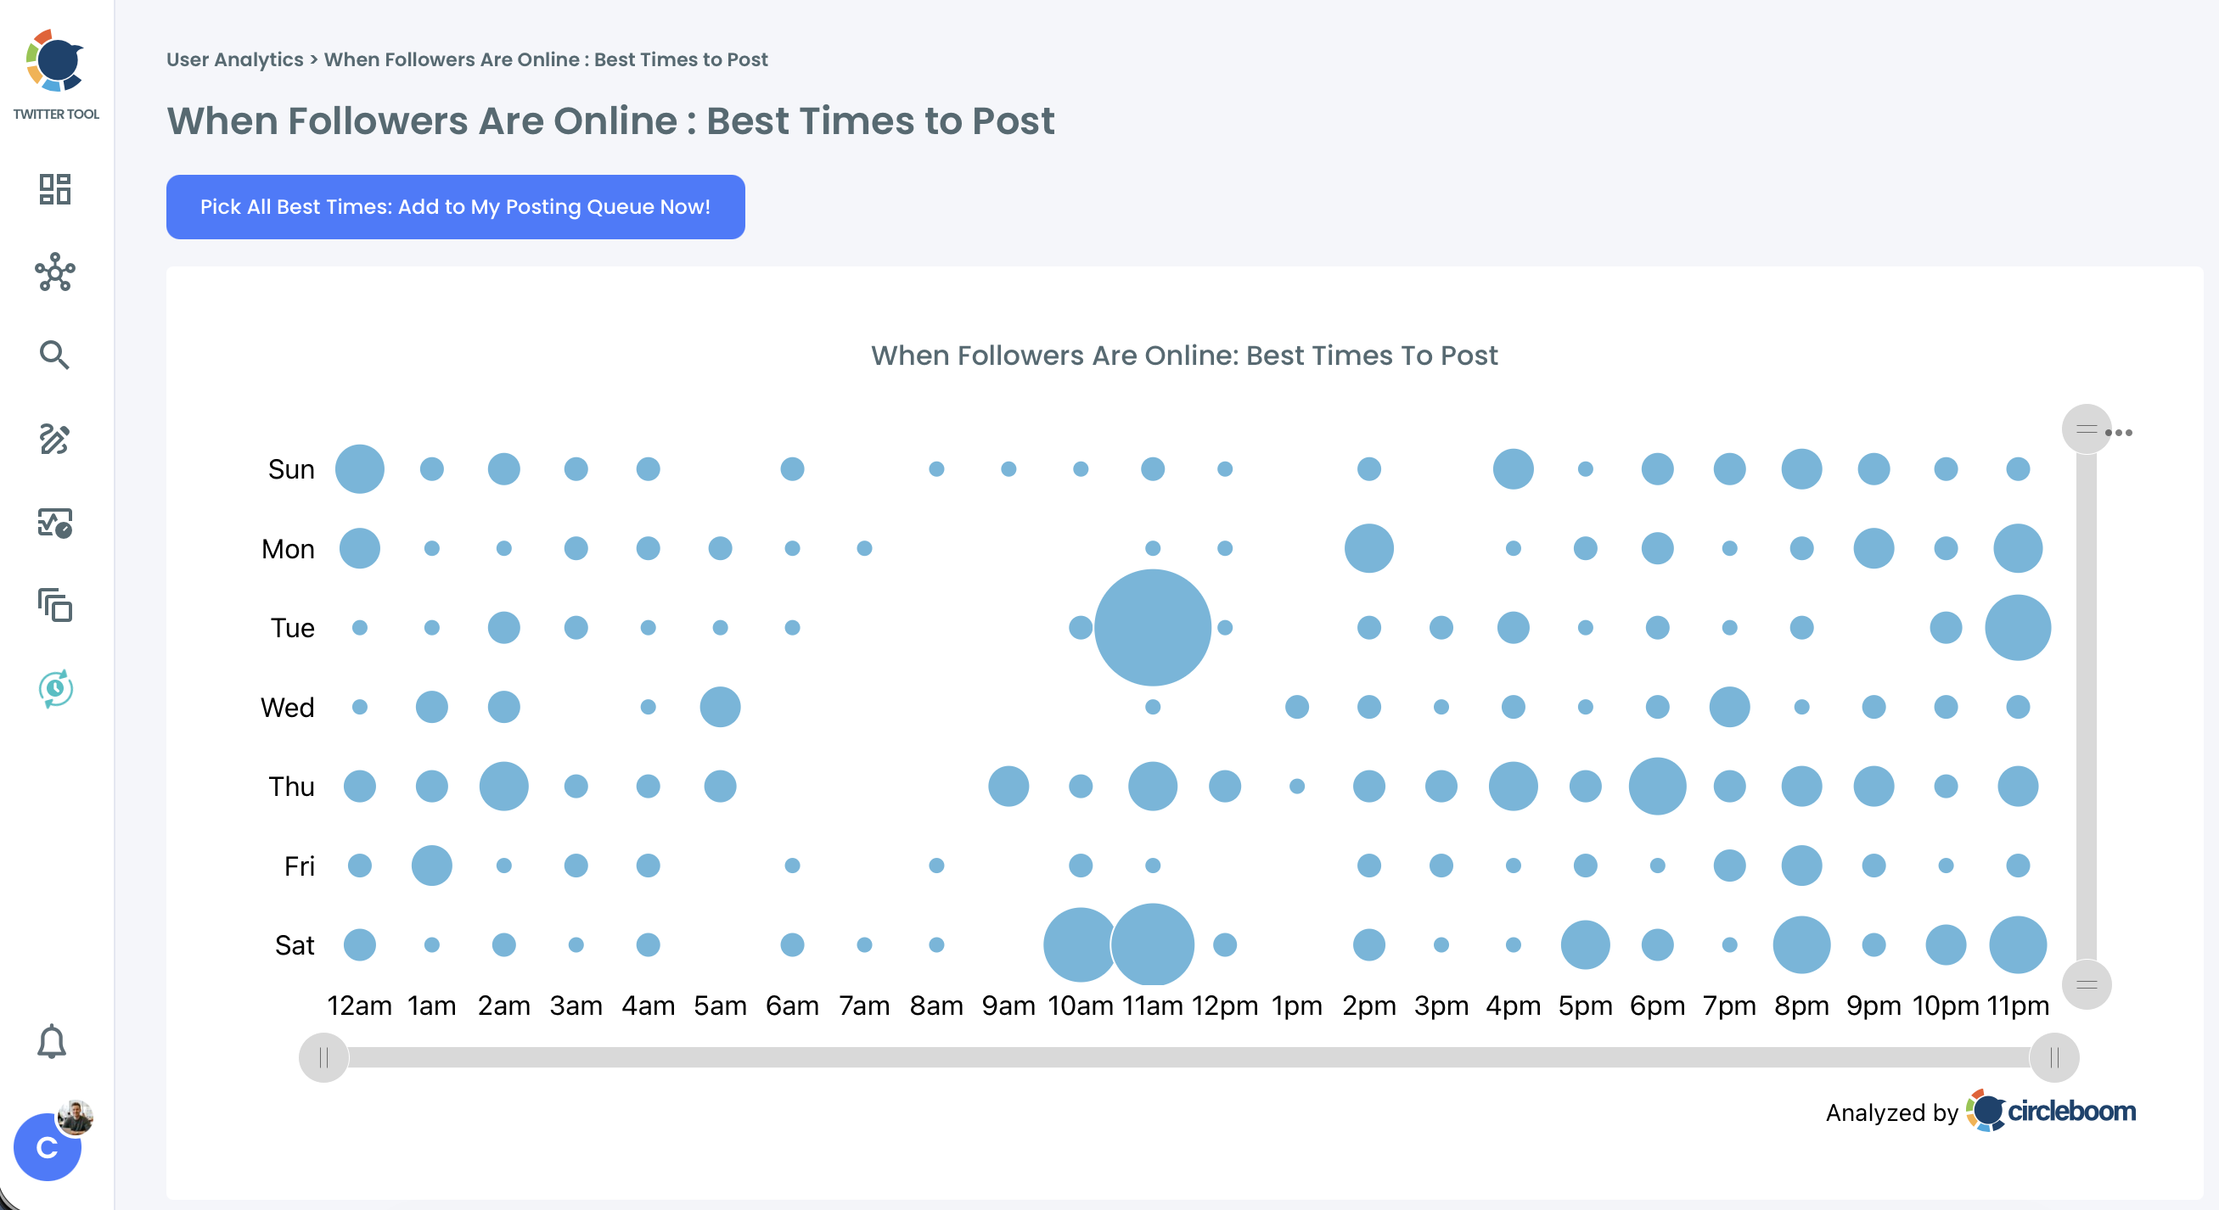Click top handle of vertical day slider
Screen dimensions: 2219x1210
(2087, 429)
